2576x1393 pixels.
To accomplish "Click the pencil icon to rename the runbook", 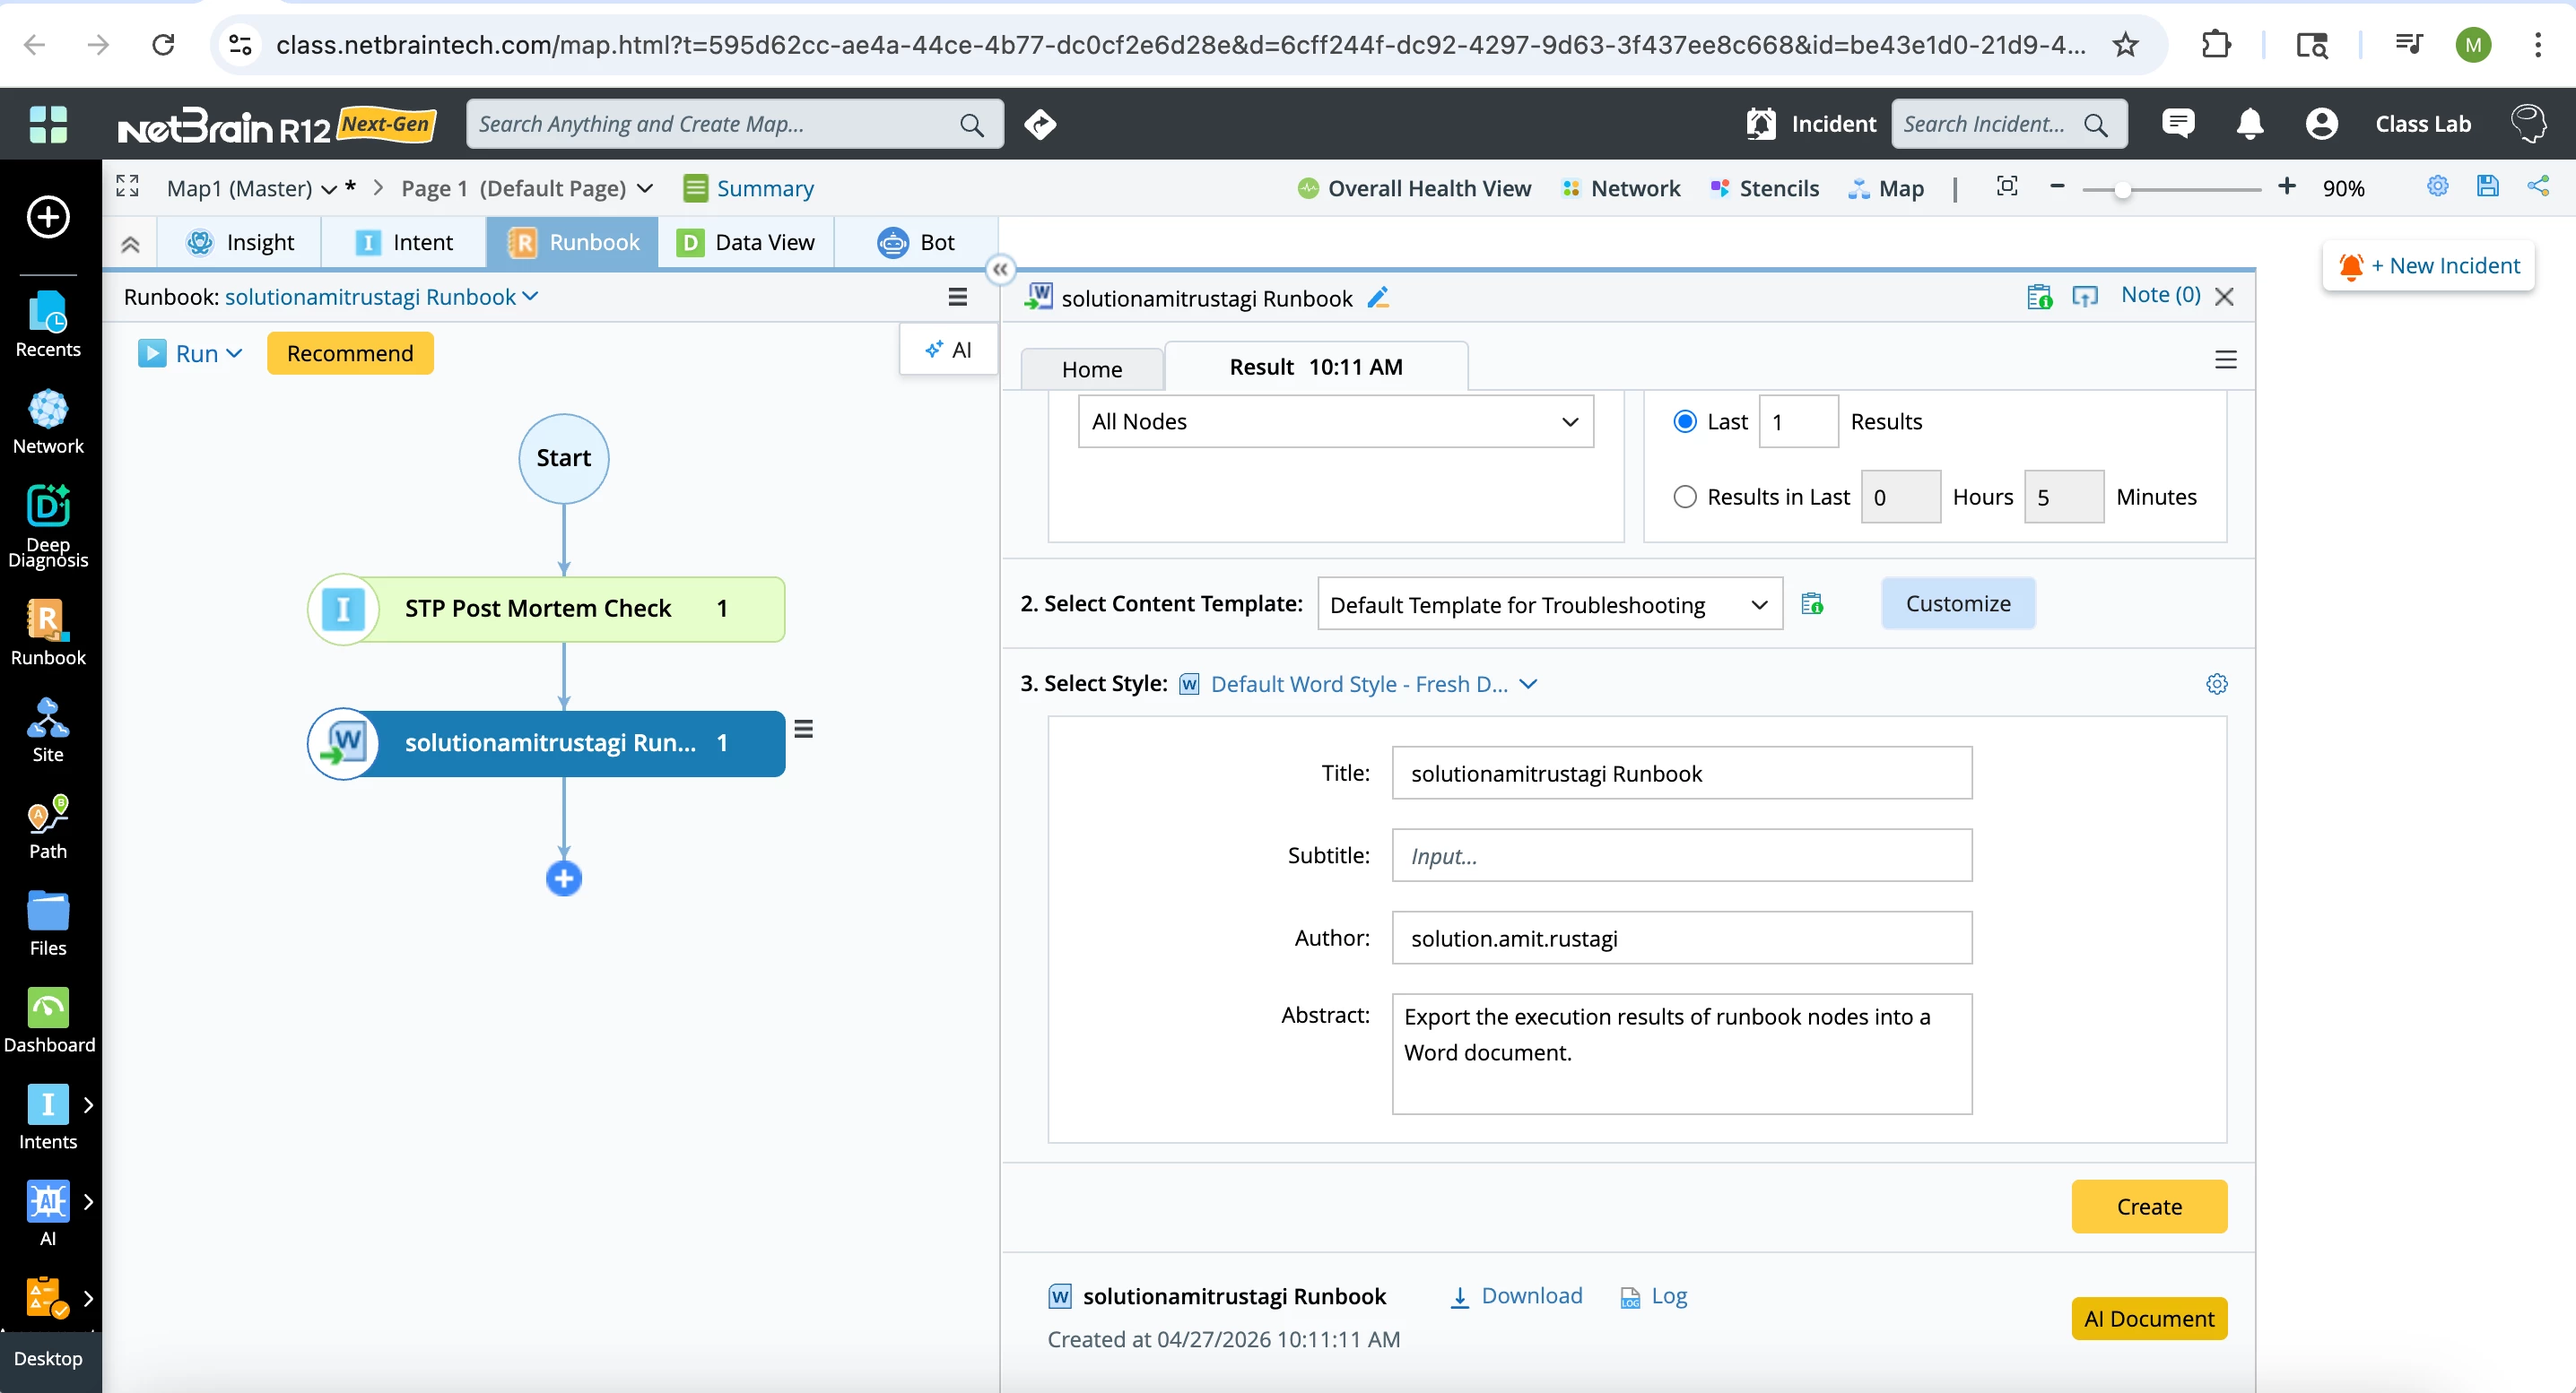I will 1377,298.
